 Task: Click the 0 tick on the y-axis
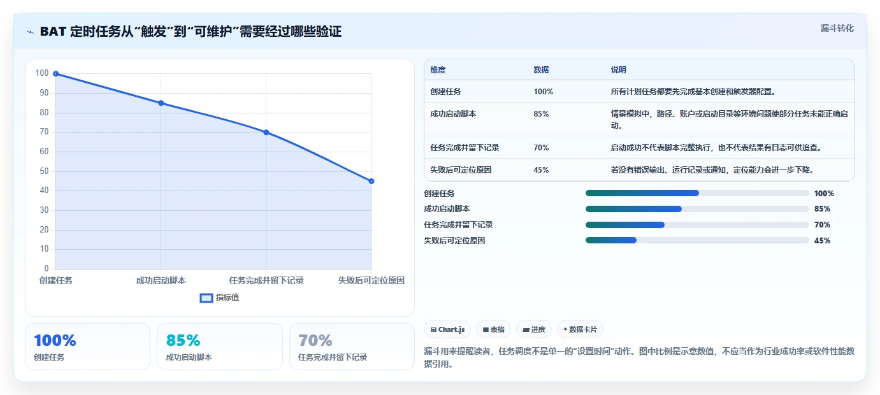coord(47,269)
